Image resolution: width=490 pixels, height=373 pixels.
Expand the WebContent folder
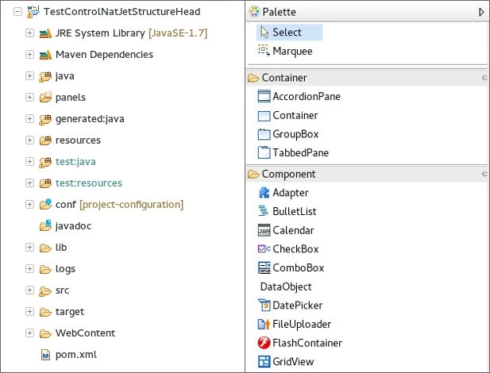pos(29,333)
